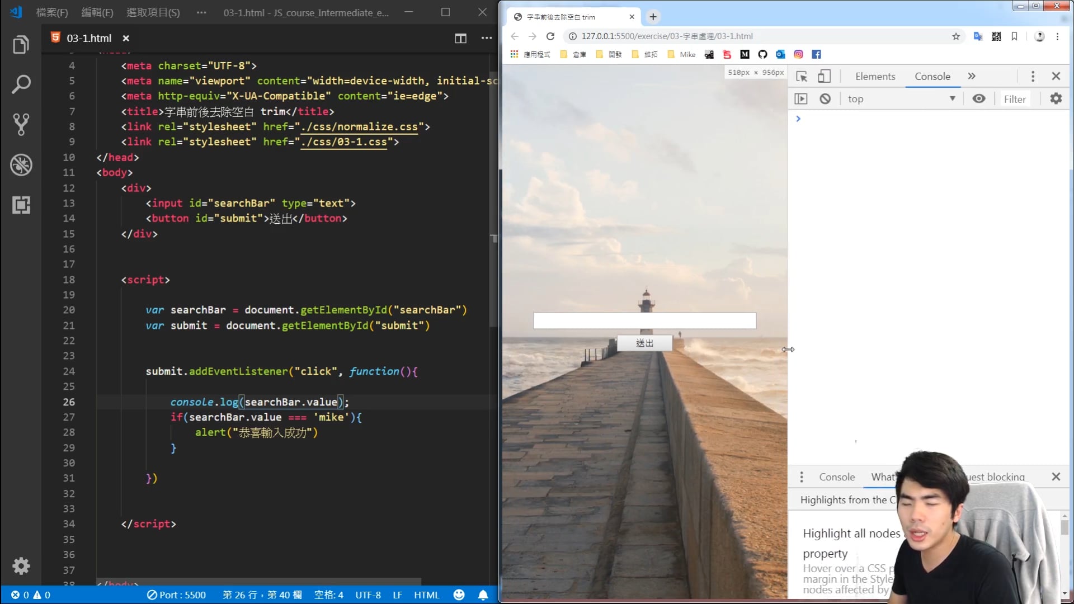The height and width of the screenshot is (604, 1074).
Task: Click the live expression eye icon
Action: pyautogui.click(x=979, y=99)
